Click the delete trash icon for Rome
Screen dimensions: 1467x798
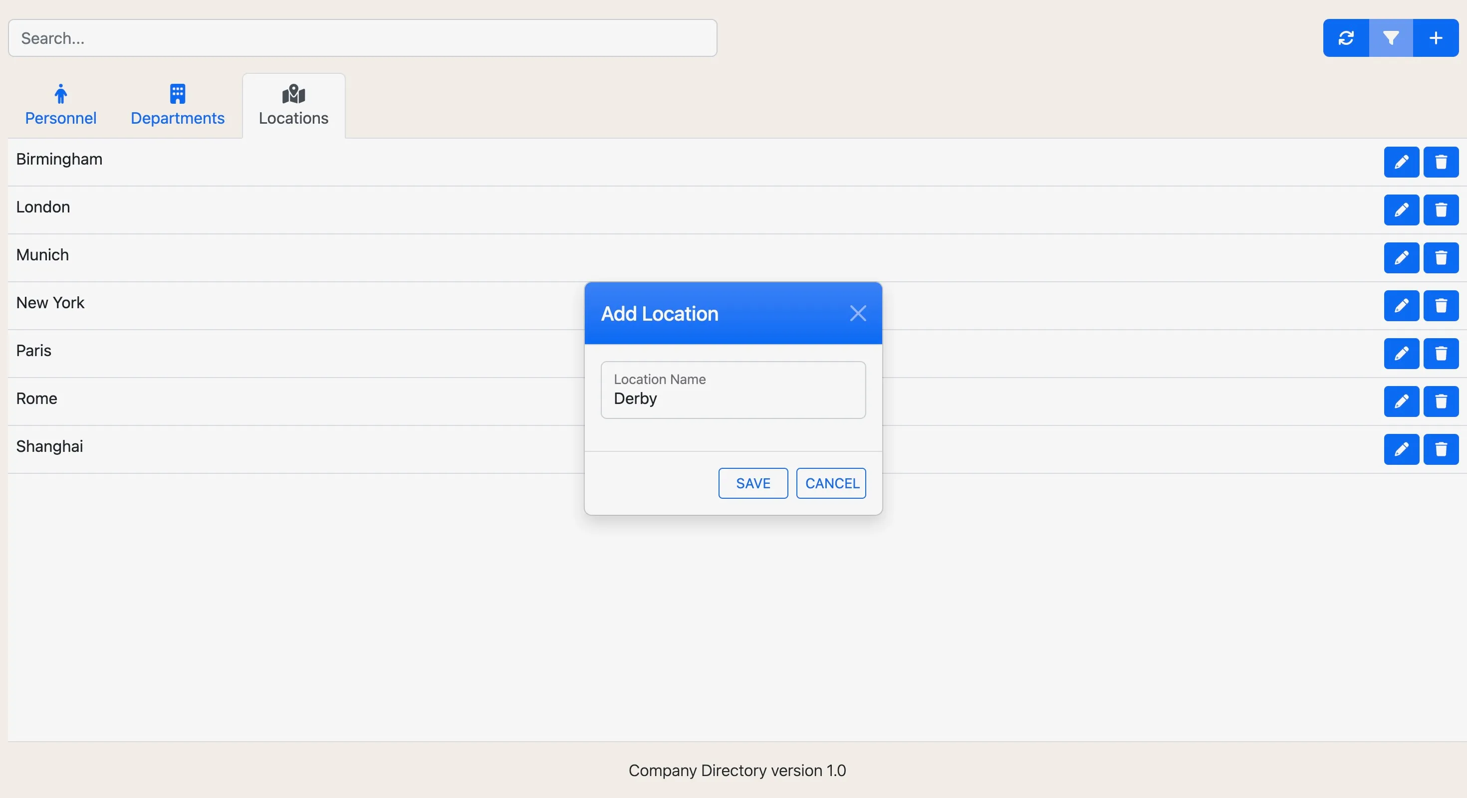1441,401
